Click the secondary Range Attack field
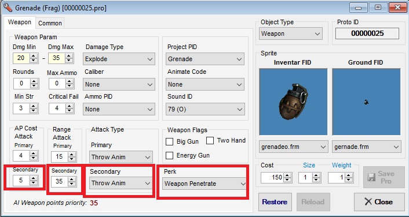Screen dimensions: 409x217 (60, 181)
